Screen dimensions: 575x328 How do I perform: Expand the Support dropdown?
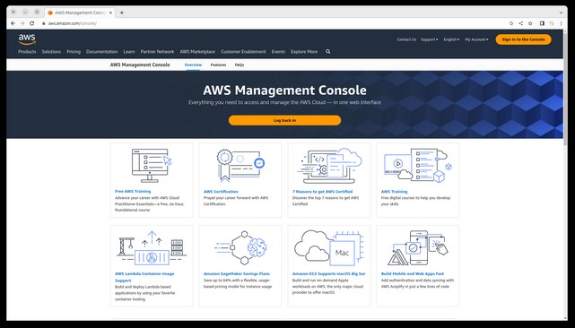pyautogui.click(x=429, y=39)
